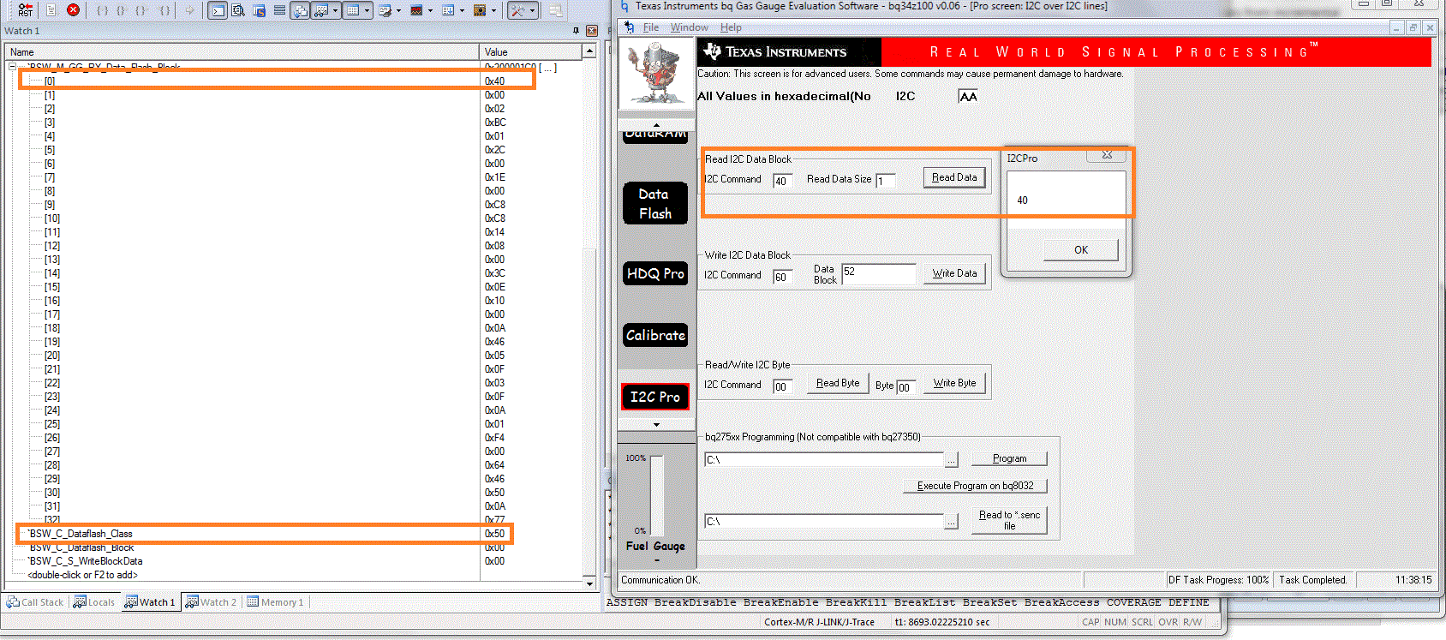
Task: Close the I2CPro dialog
Action: [1107, 155]
